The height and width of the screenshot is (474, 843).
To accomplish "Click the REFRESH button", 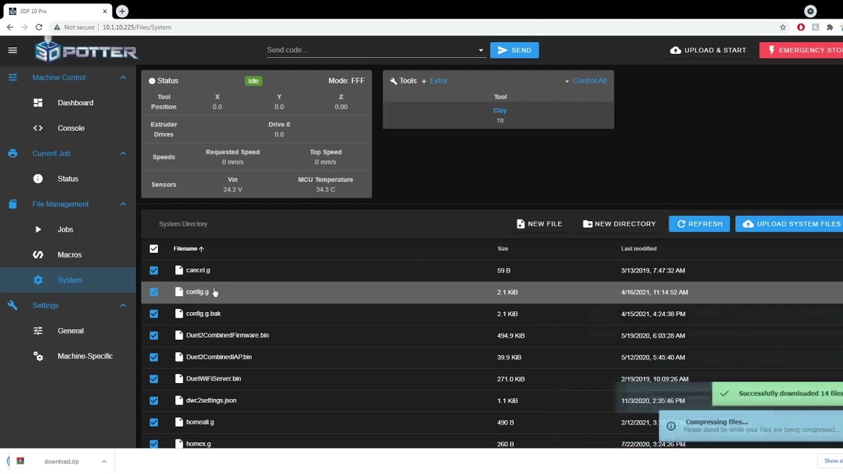I will (699, 224).
